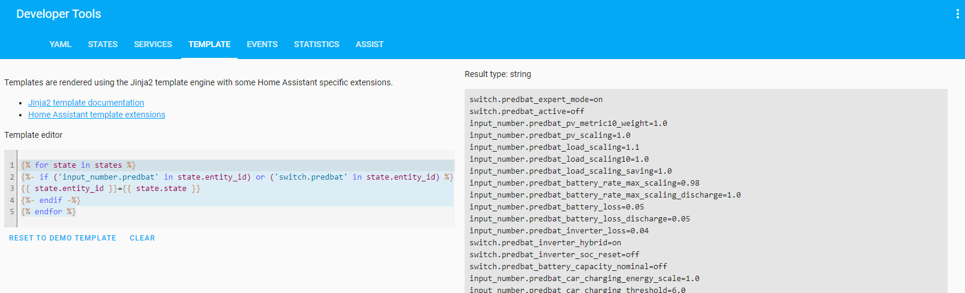
Task: Click line 1 of template editor code
Action: 78,165
